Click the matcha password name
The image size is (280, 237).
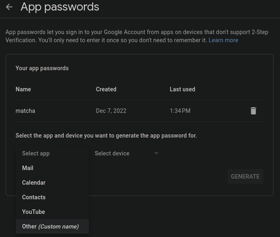point(25,111)
